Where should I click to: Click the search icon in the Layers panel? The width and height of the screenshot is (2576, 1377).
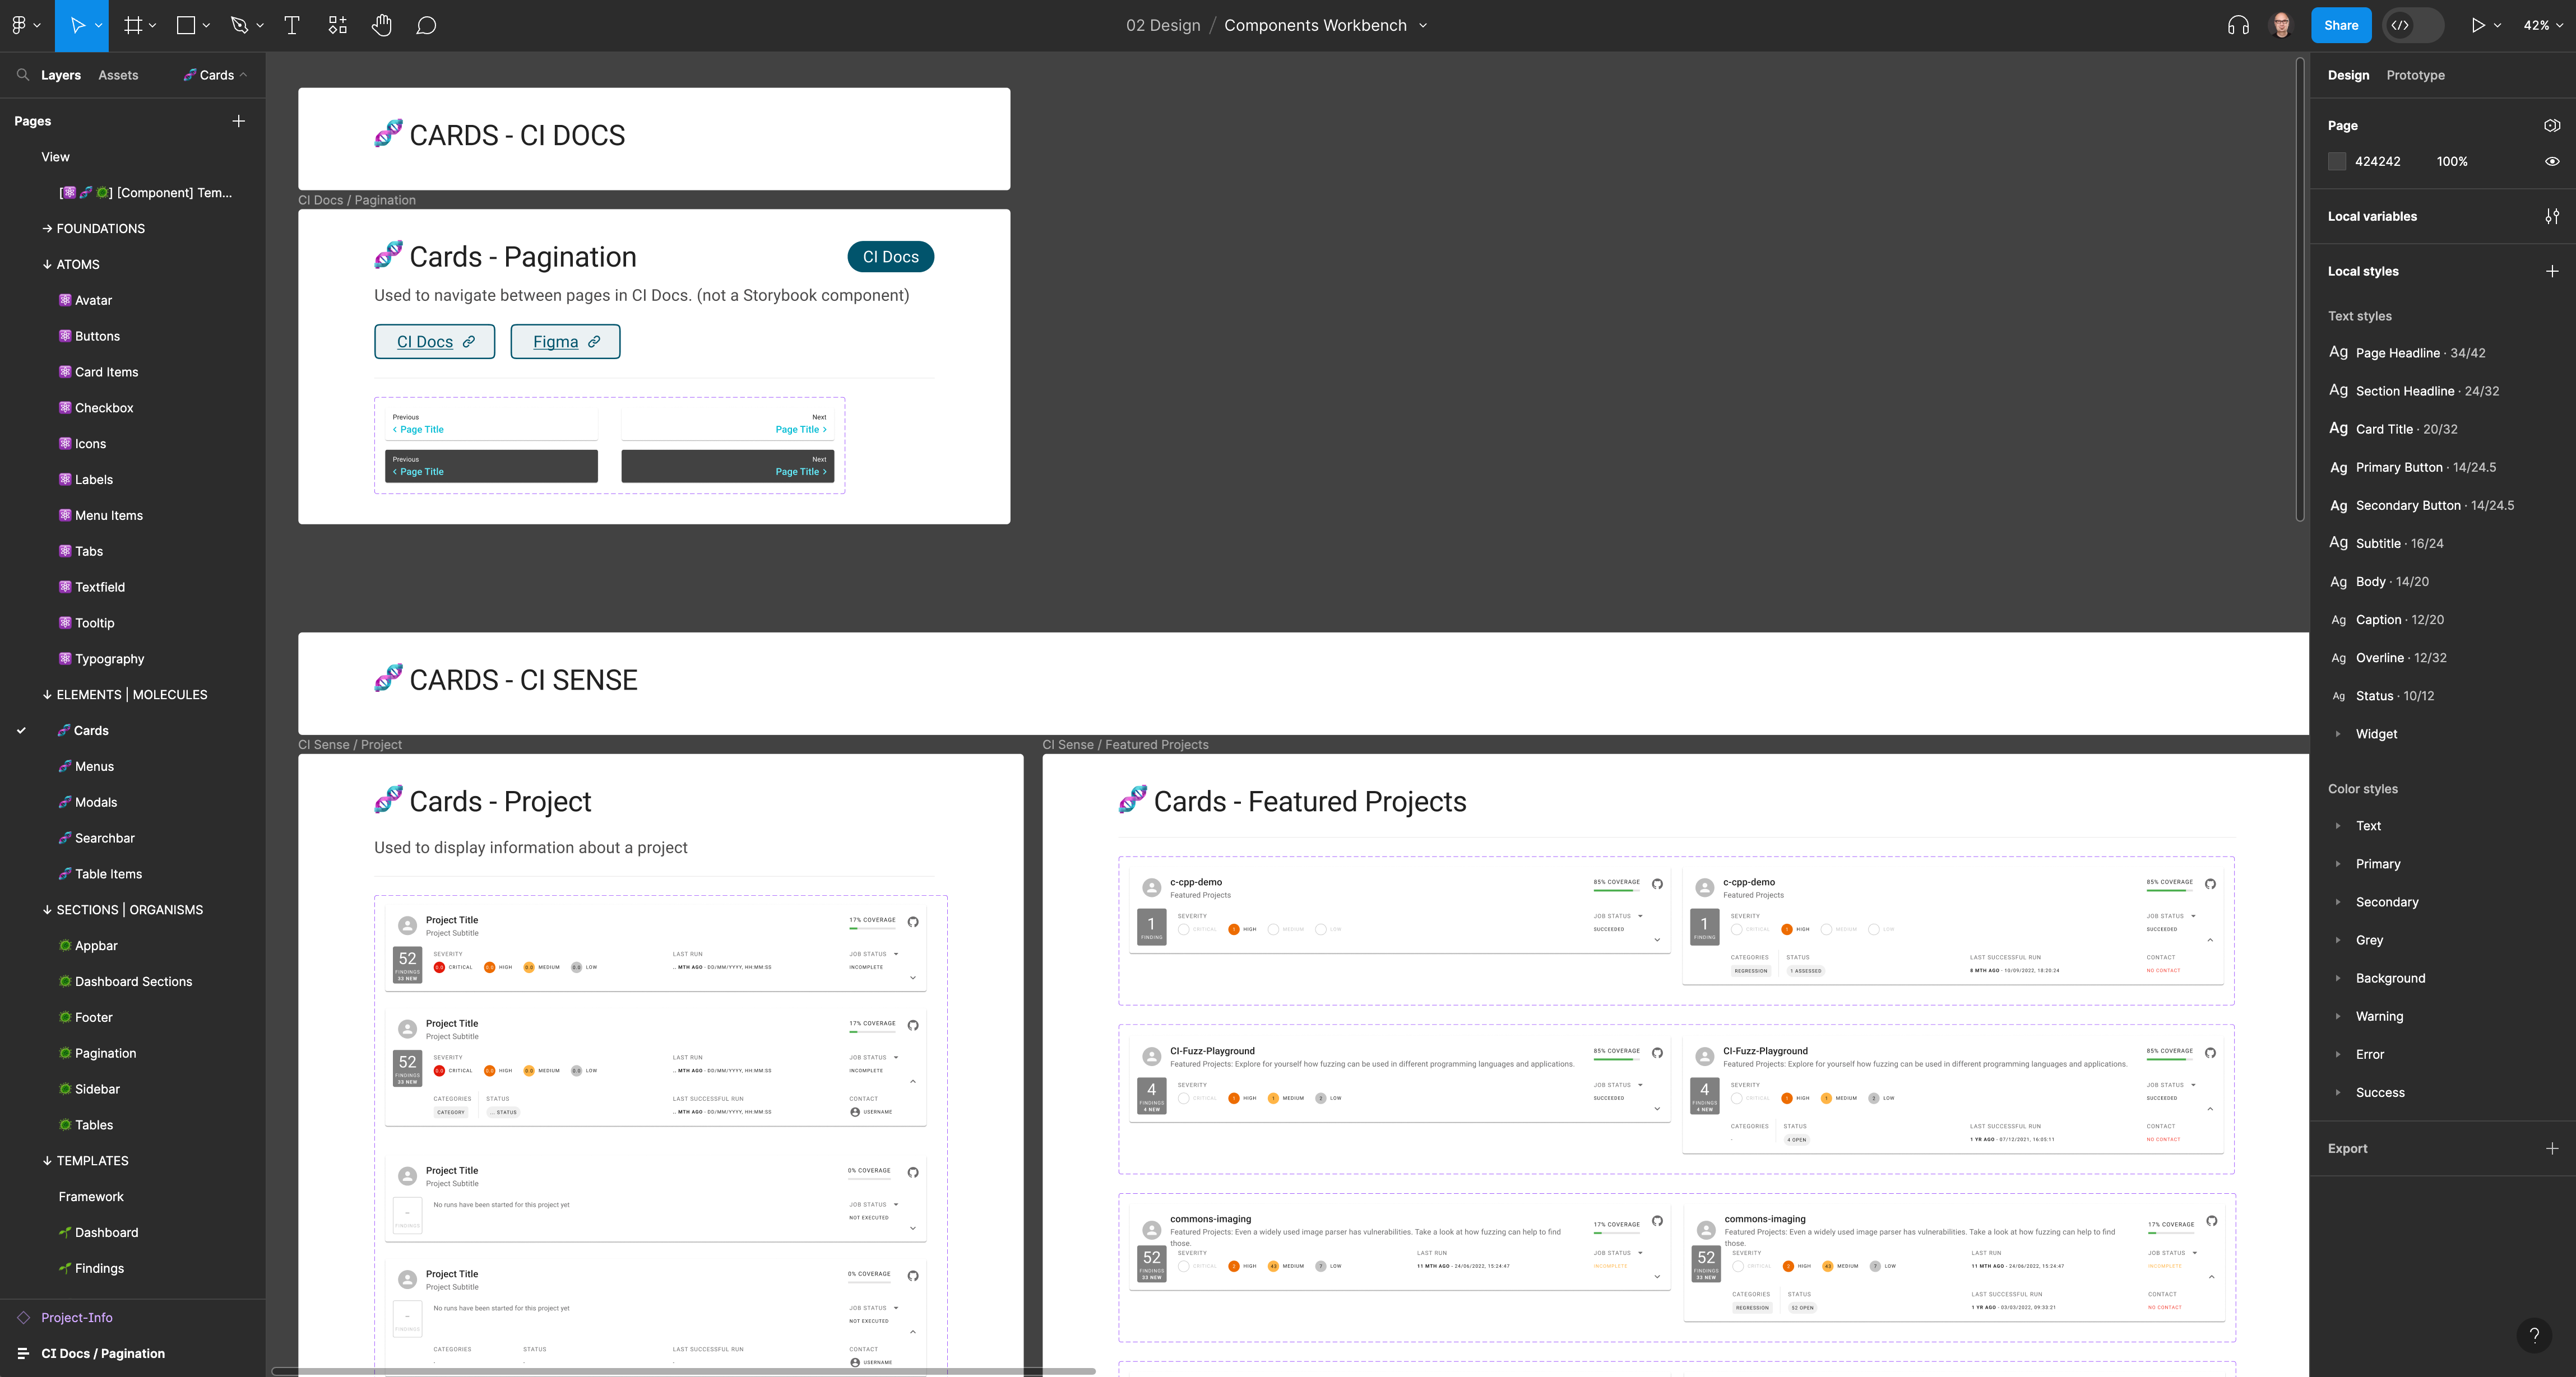pos(23,75)
